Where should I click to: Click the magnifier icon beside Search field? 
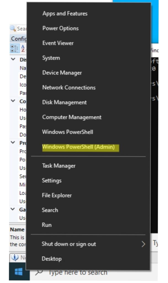13,28
